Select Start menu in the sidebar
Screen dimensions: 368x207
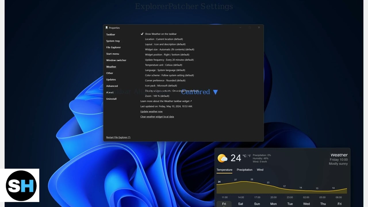[113, 54]
